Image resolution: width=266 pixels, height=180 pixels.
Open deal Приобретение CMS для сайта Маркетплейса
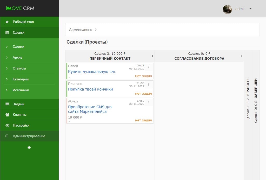(x=90, y=109)
